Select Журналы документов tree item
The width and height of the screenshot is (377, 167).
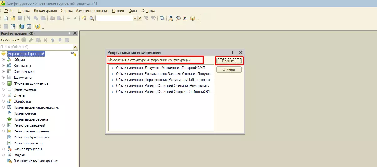coord(31,83)
